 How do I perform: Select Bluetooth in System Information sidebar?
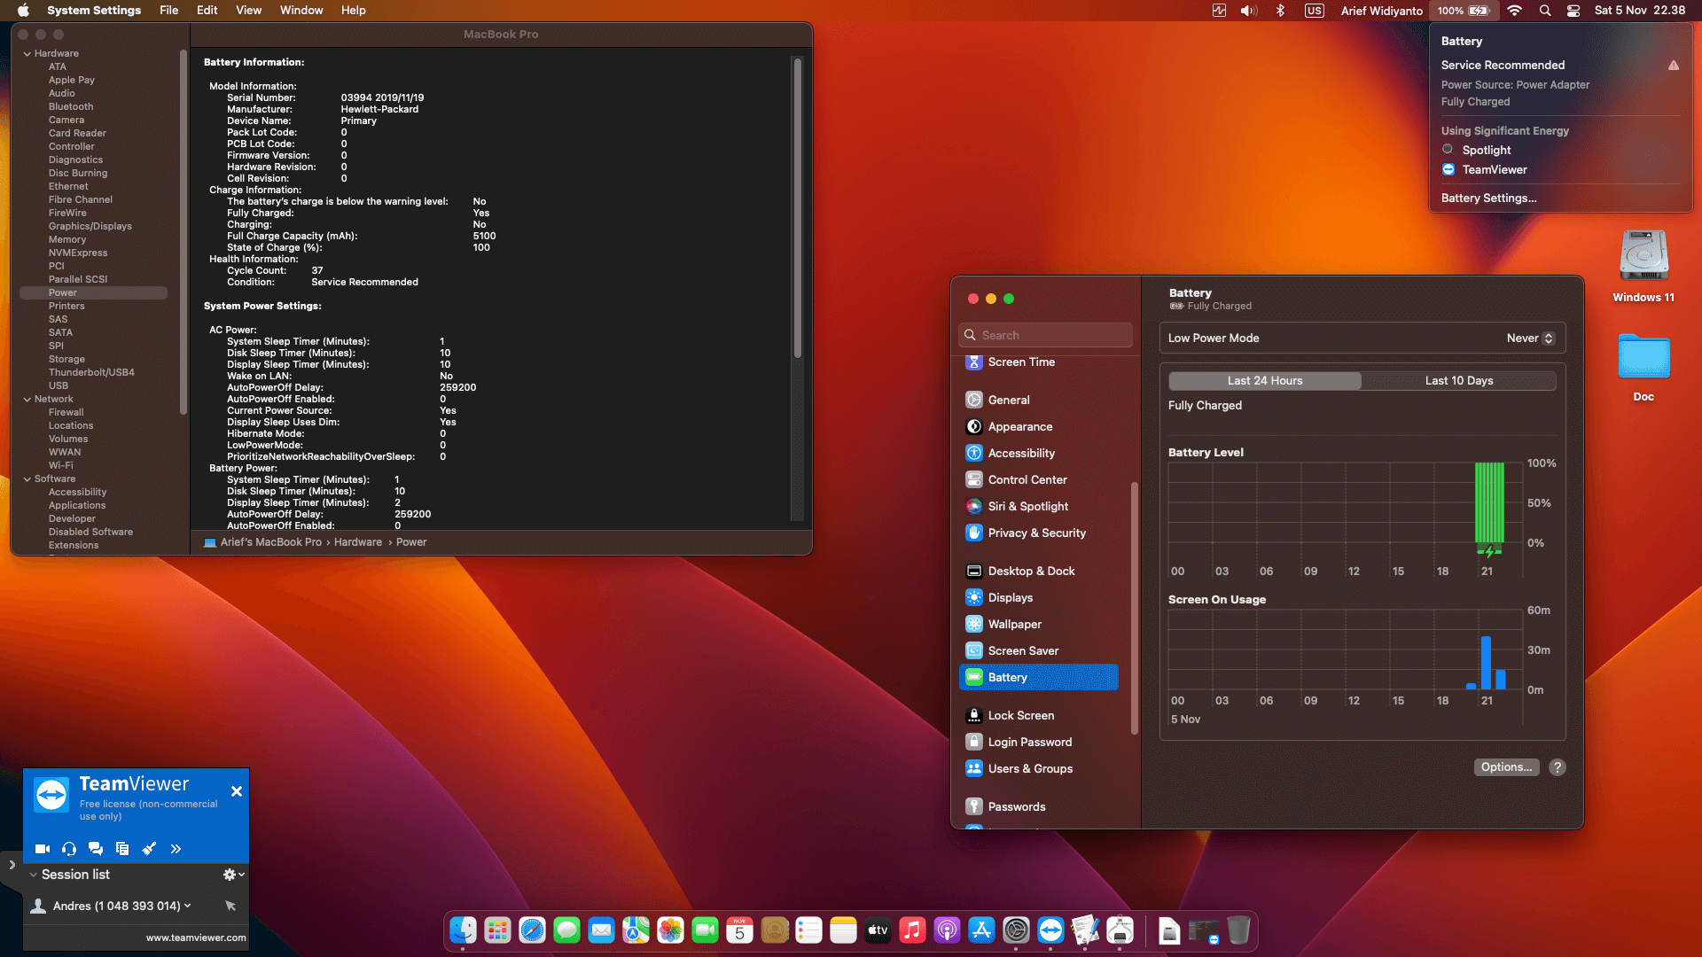tap(70, 107)
